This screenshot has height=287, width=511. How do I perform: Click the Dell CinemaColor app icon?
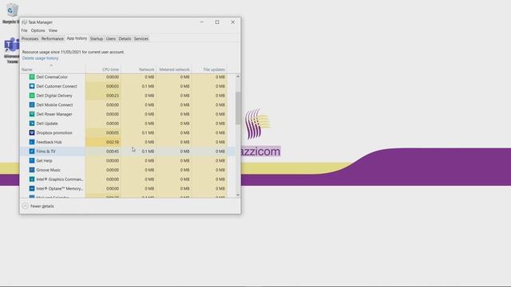32,77
